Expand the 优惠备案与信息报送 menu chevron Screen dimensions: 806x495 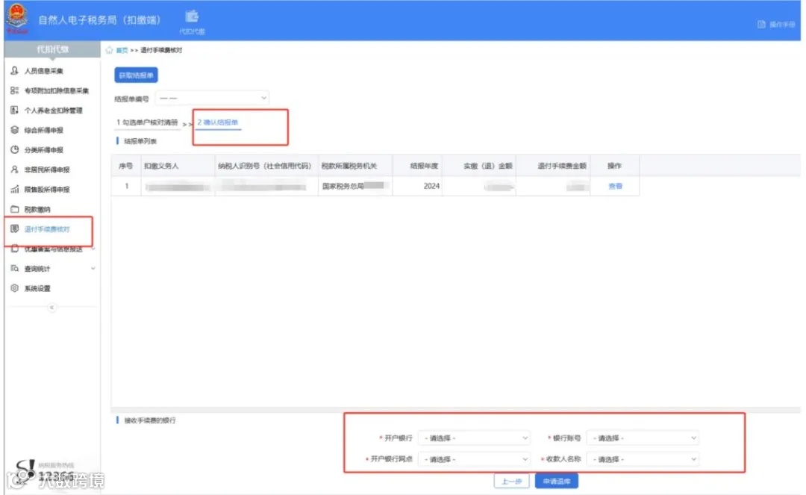93,249
